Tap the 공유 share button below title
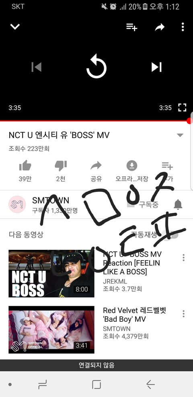193x397 pixels. coord(96,171)
